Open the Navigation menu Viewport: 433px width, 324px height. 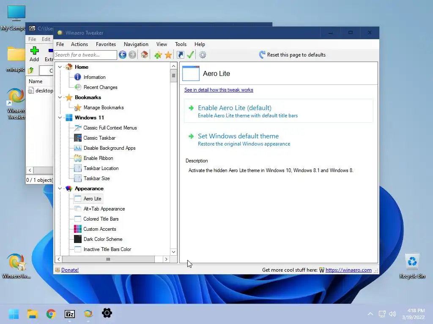point(136,44)
